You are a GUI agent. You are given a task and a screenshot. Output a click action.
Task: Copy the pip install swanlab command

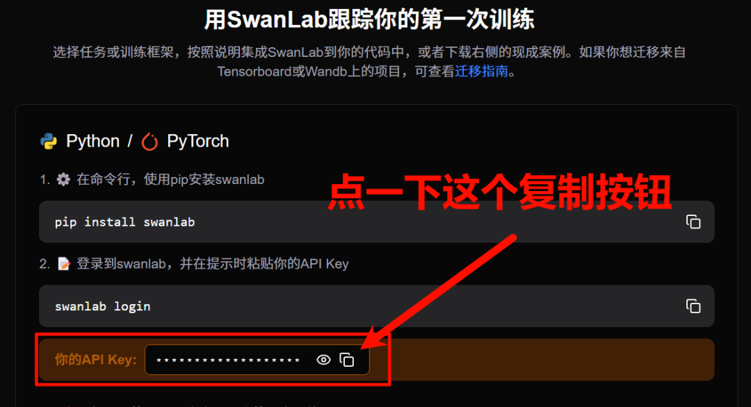point(693,222)
